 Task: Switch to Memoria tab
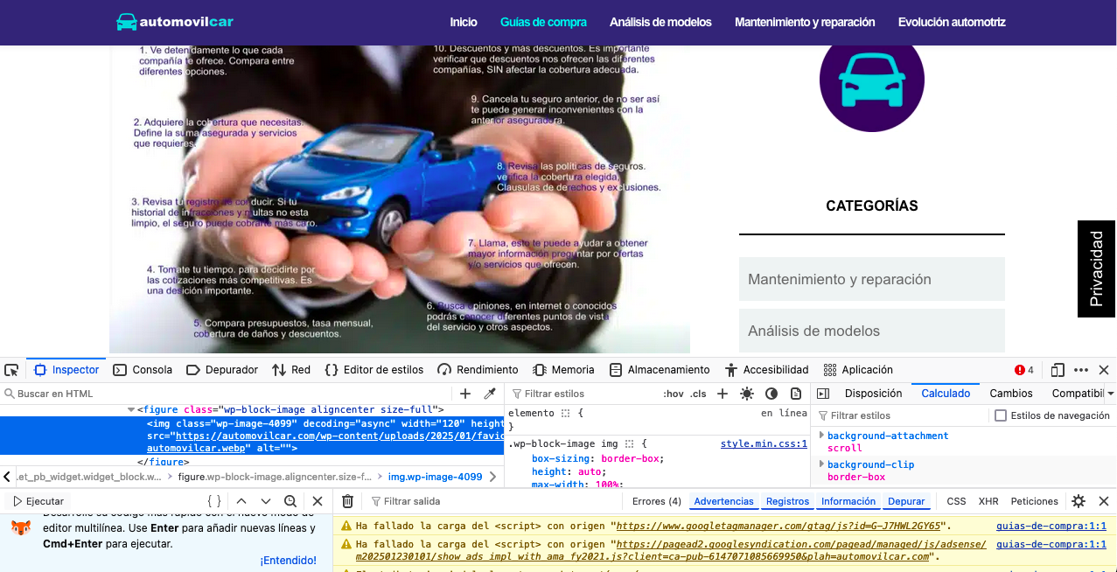563,370
